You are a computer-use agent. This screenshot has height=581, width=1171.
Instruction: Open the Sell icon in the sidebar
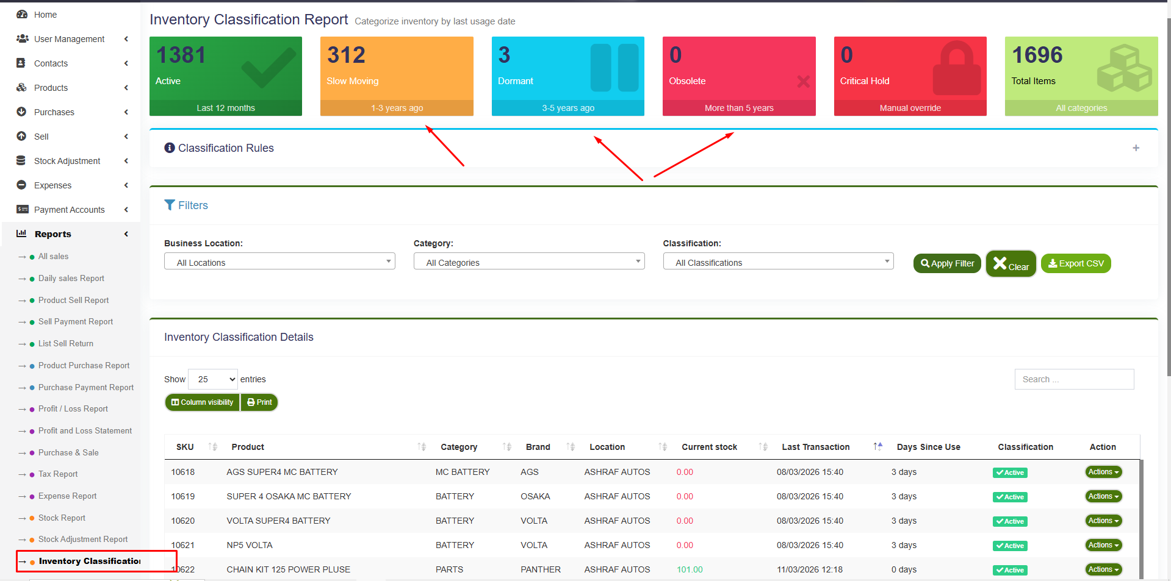click(x=22, y=136)
